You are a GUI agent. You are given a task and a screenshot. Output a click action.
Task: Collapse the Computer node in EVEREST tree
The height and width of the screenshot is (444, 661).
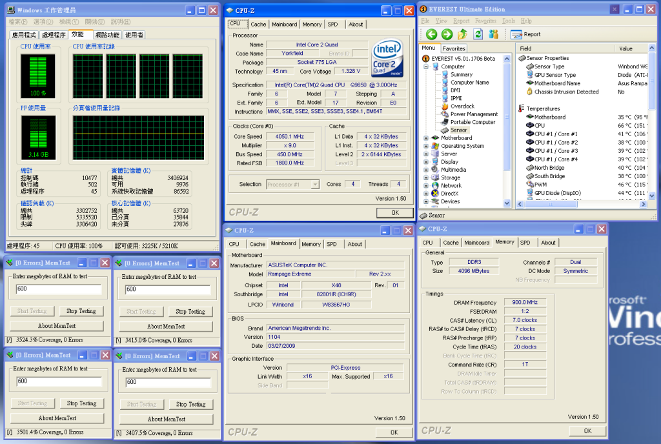pyautogui.click(x=426, y=66)
